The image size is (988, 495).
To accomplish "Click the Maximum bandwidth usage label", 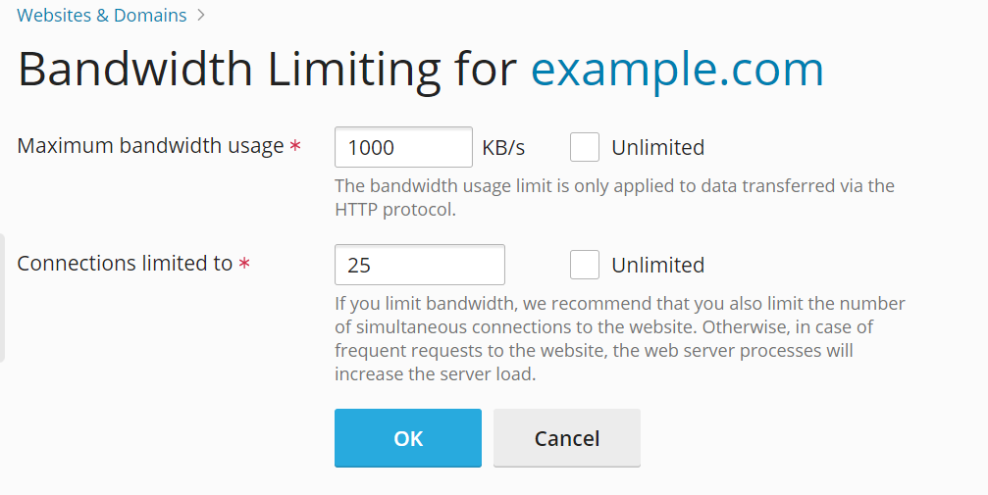I will [x=150, y=147].
